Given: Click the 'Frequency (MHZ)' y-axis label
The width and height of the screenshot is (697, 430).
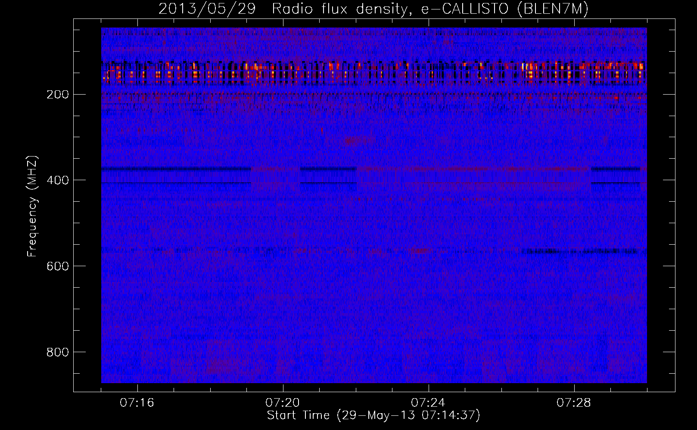Looking at the screenshot, I should click(32, 206).
